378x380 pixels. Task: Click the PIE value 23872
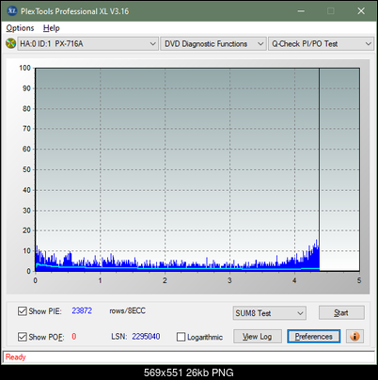pos(82,310)
